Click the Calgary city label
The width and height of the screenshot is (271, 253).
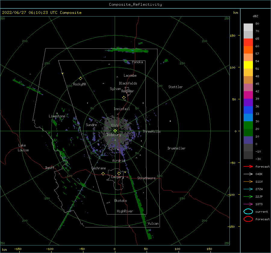point(117,177)
